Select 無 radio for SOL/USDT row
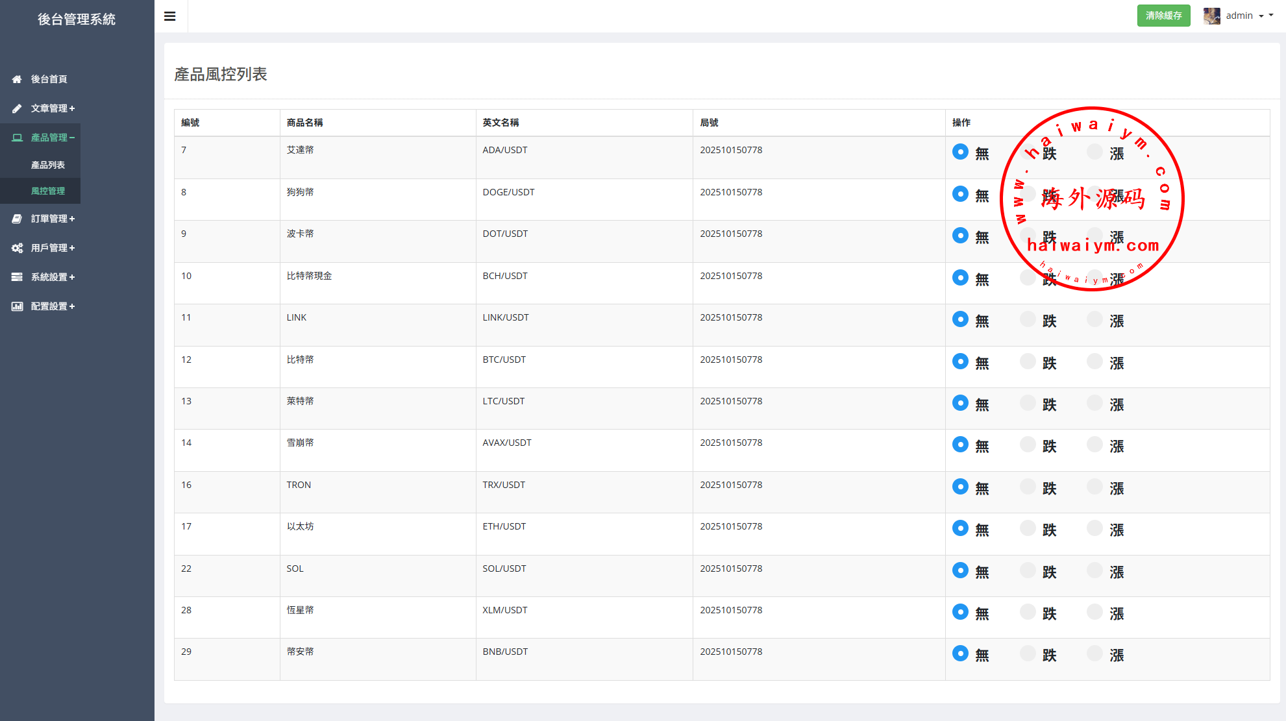The width and height of the screenshot is (1286, 721). [x=960, y=570]
